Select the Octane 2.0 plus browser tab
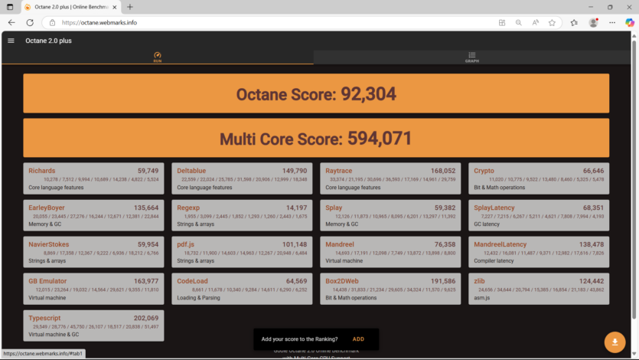 [x=70, y=7]
